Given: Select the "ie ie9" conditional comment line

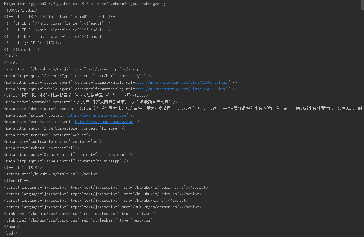Looking at the screenshot, I should 57,36.
